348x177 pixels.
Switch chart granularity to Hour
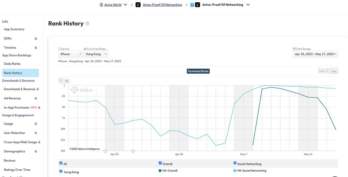[324, 71]
